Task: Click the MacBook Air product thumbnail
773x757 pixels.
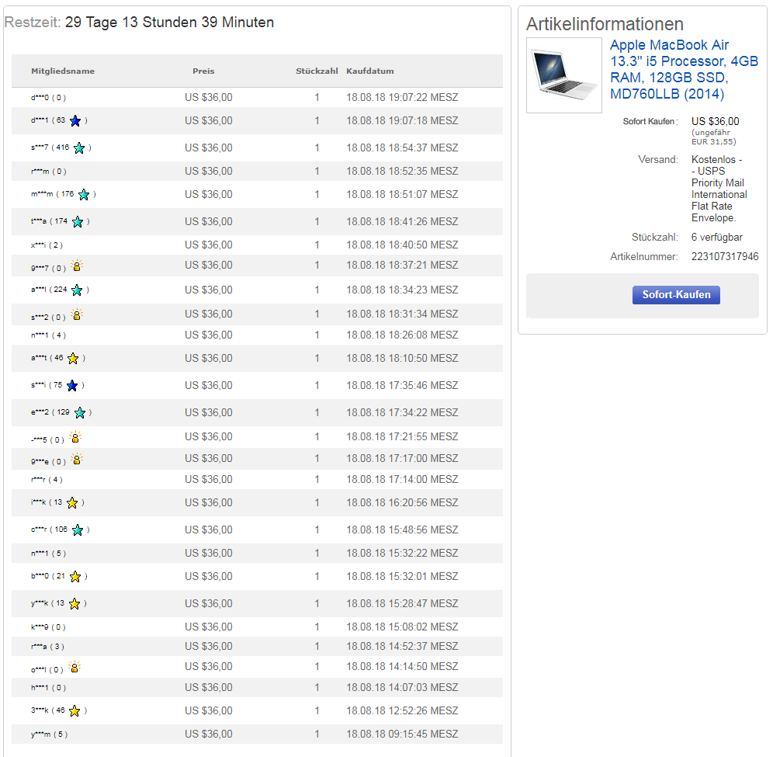Action: coord(563,75)
